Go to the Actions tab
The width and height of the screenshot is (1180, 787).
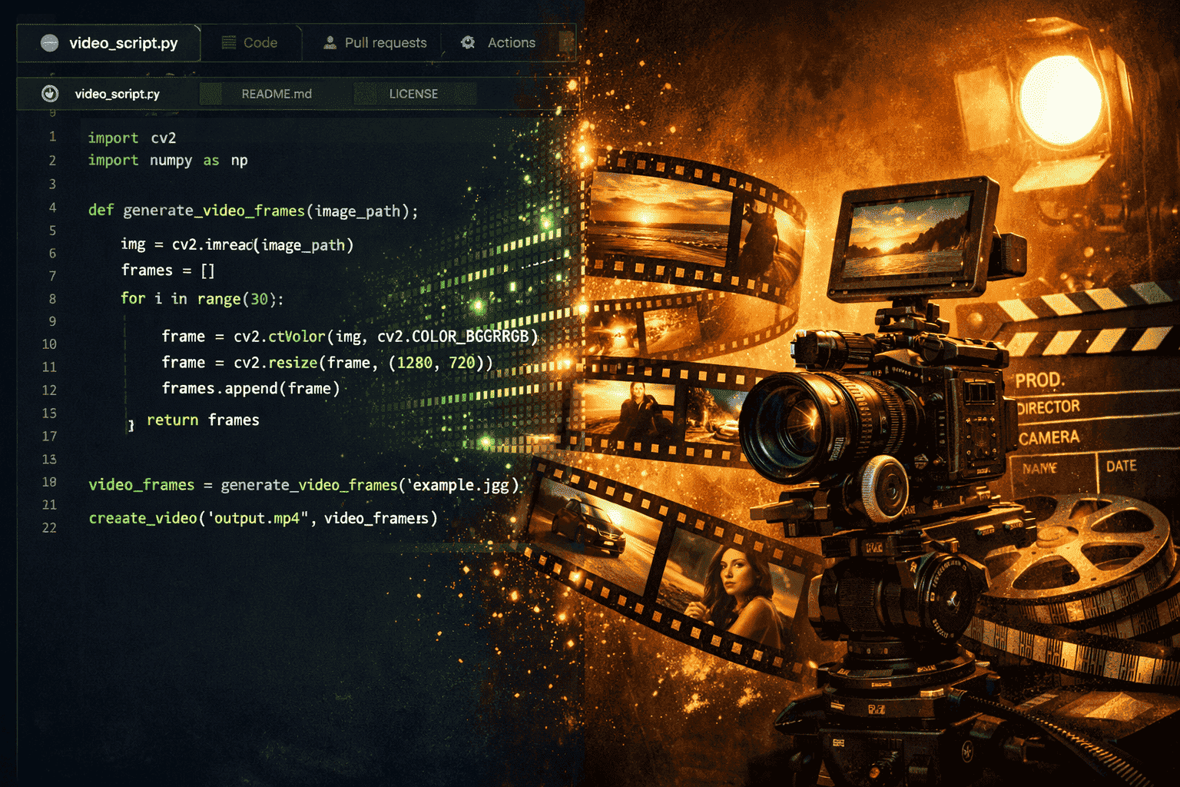pos(511,43)
